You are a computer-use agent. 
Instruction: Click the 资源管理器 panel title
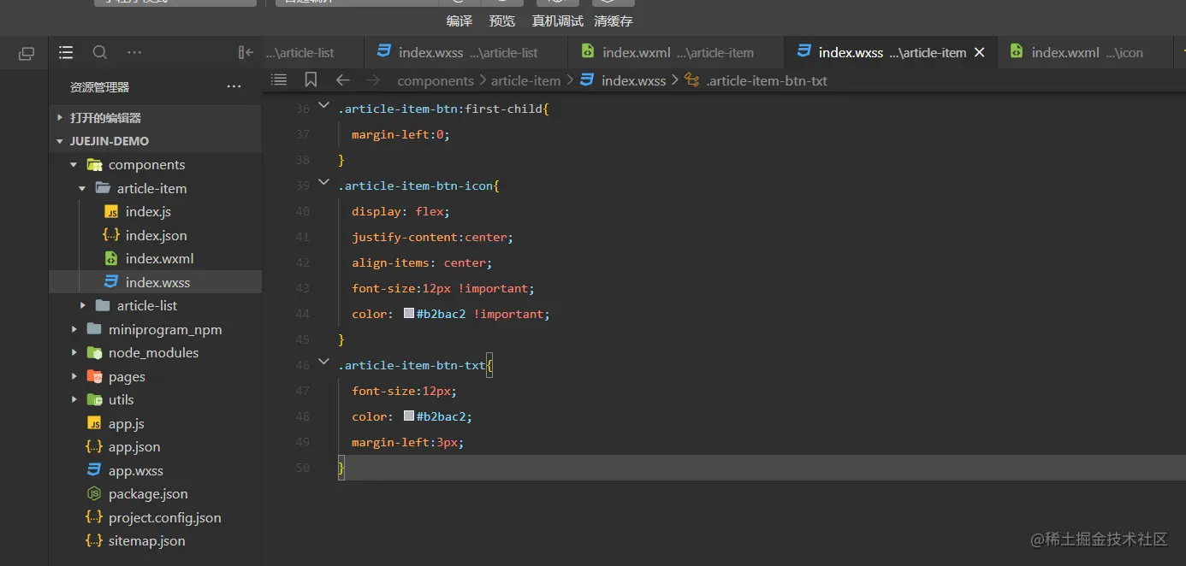coord(99,87)
